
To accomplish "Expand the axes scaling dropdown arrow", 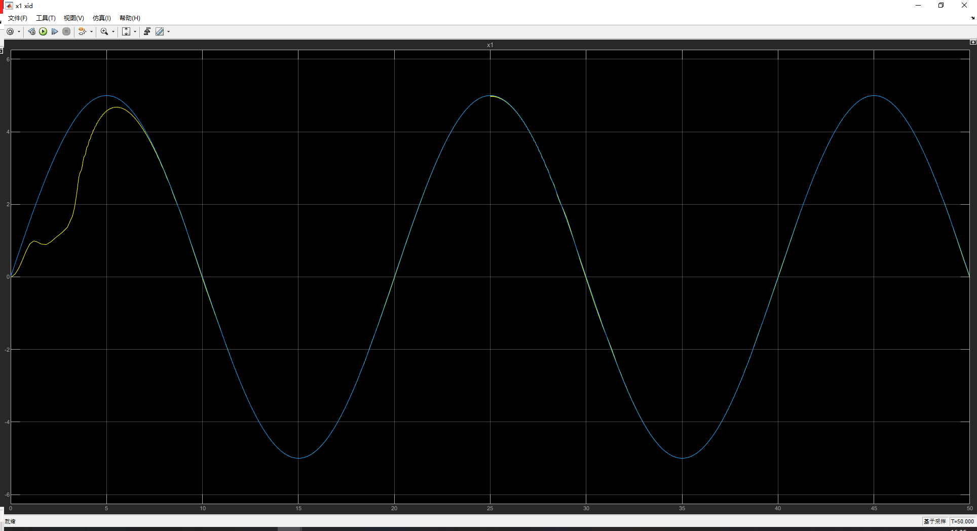I will pyautogui.click(x=135, y=31).
